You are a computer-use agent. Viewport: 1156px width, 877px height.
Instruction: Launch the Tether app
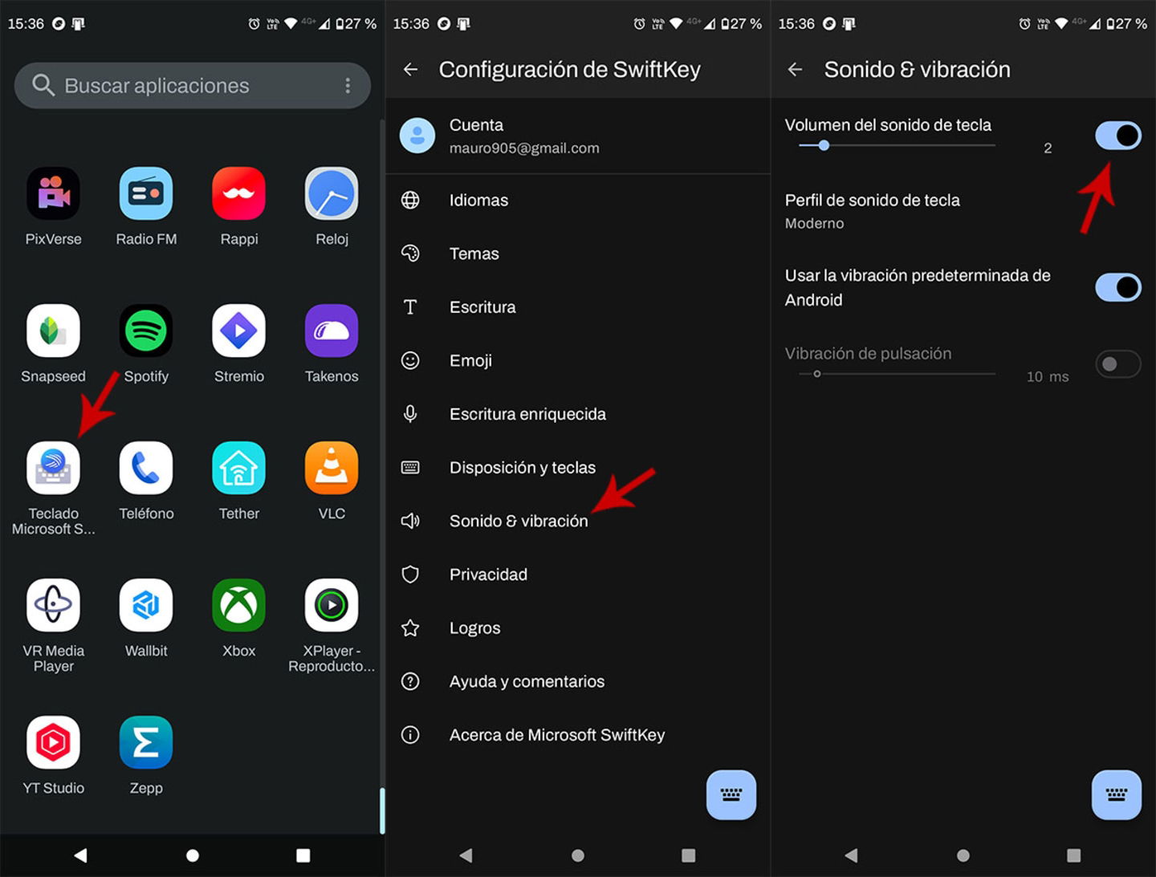pyautogui.click(x=238, y=468)
